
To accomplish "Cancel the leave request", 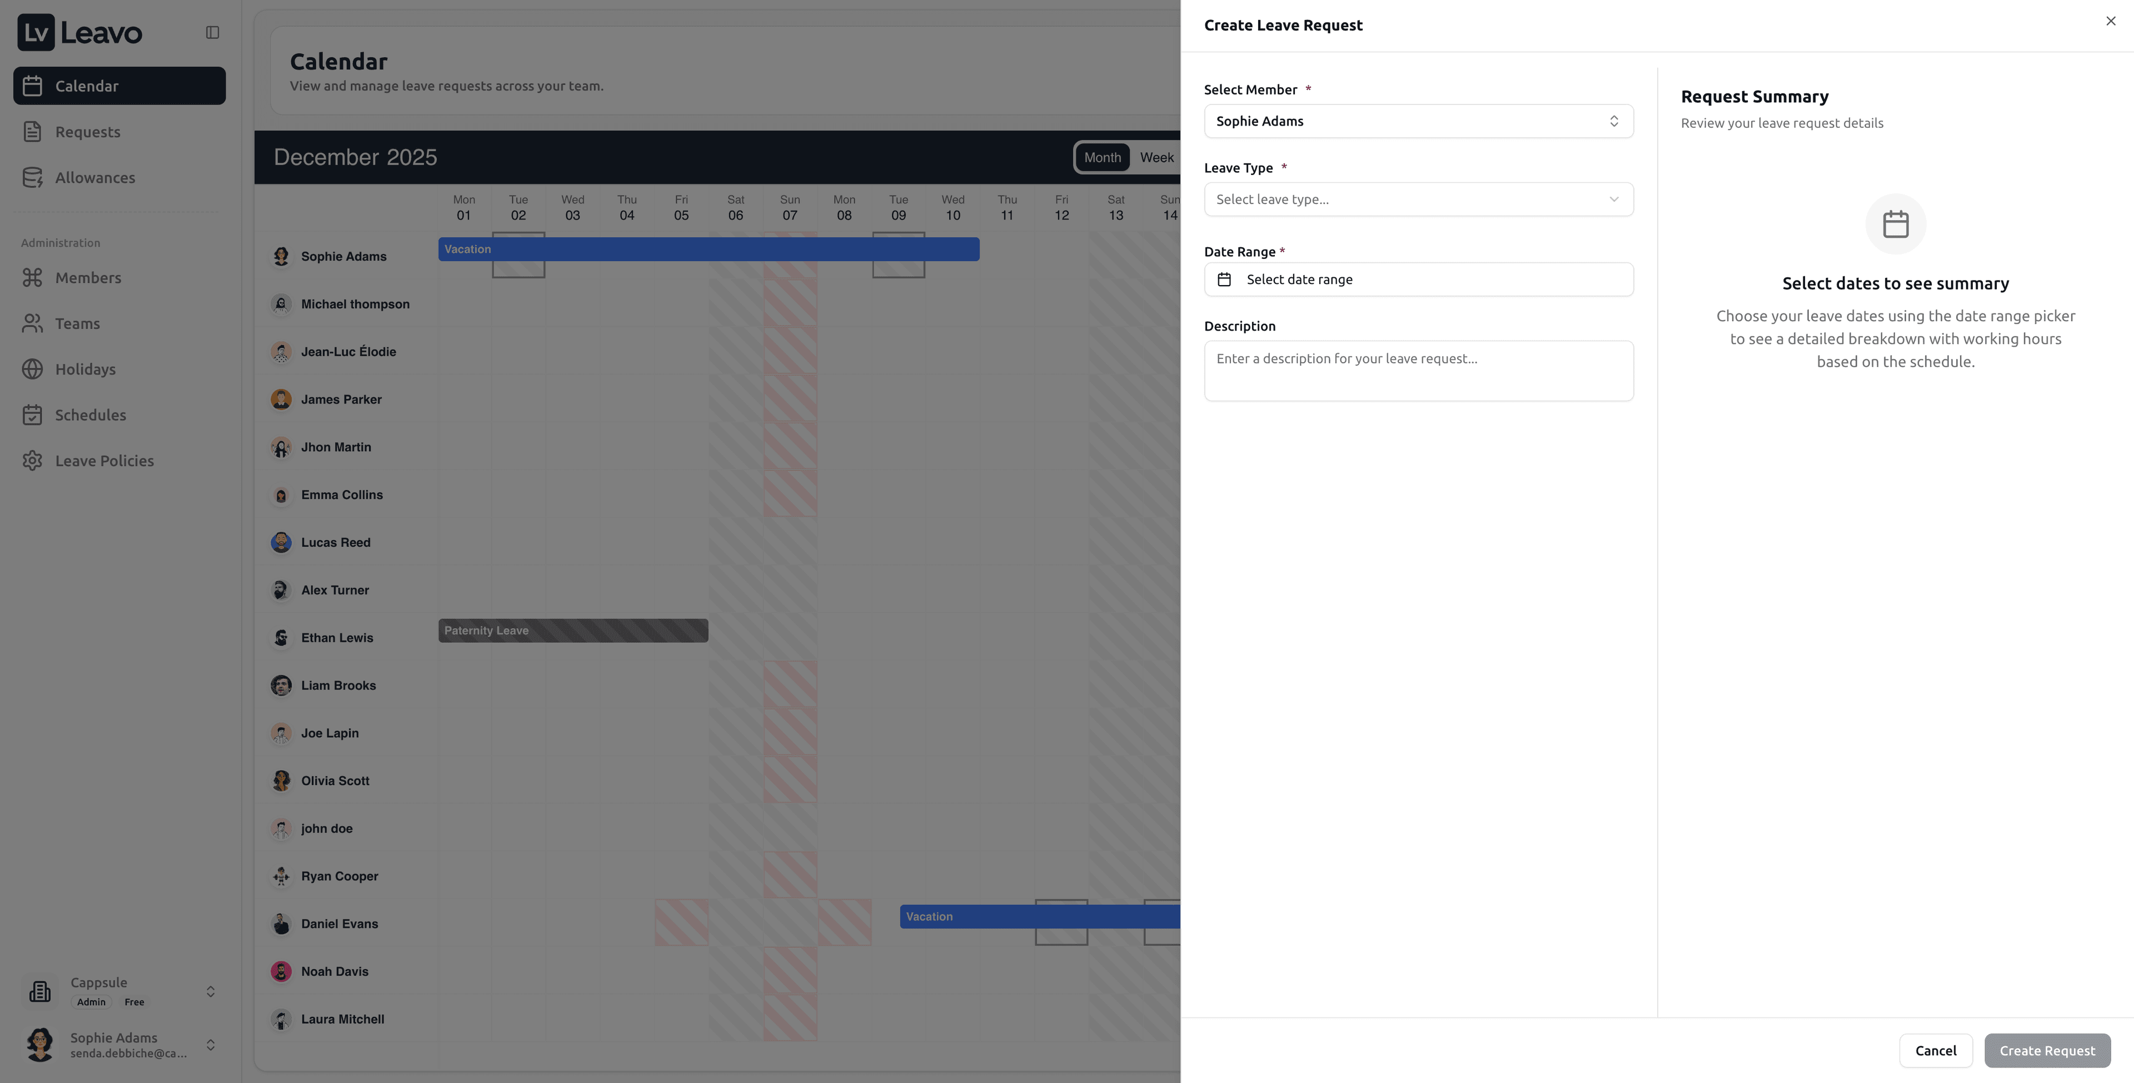I will point(1934,1051).
